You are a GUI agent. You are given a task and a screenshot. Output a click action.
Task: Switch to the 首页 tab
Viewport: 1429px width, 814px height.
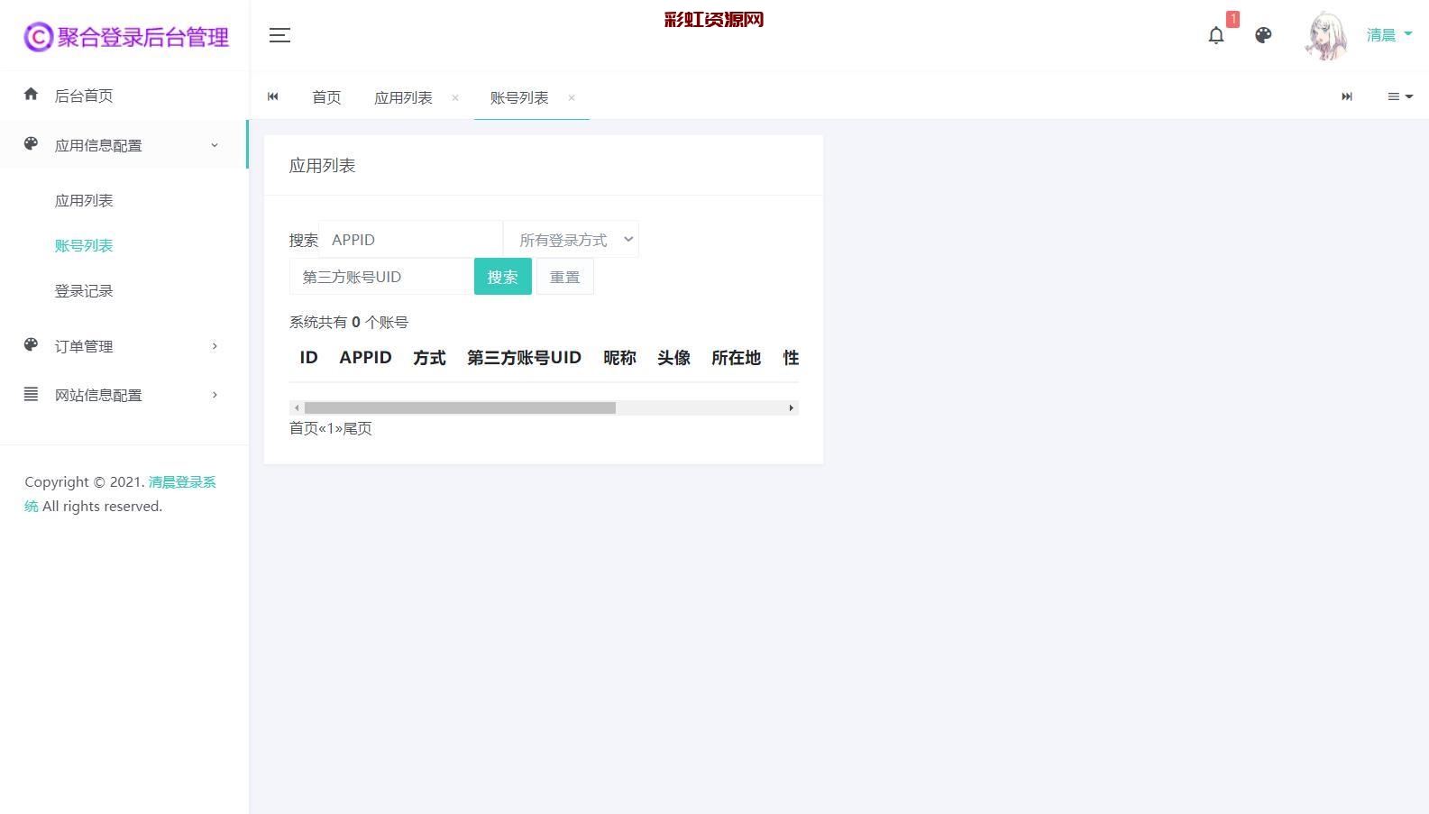pos(326,97)
